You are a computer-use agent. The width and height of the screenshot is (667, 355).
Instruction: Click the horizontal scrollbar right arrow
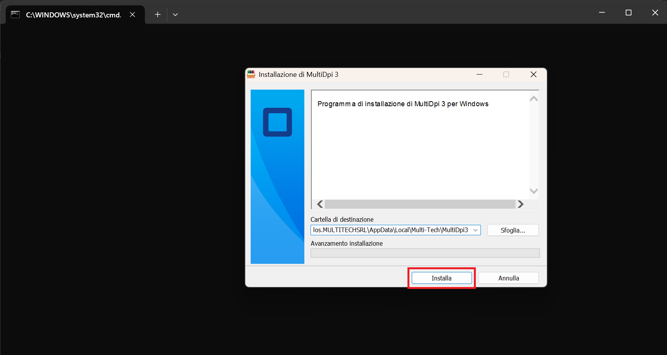click(521, 204)
